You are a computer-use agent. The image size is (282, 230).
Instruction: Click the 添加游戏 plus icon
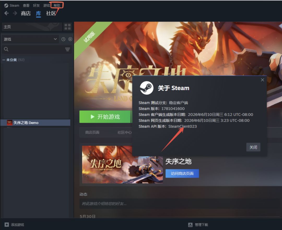(7, 225)
